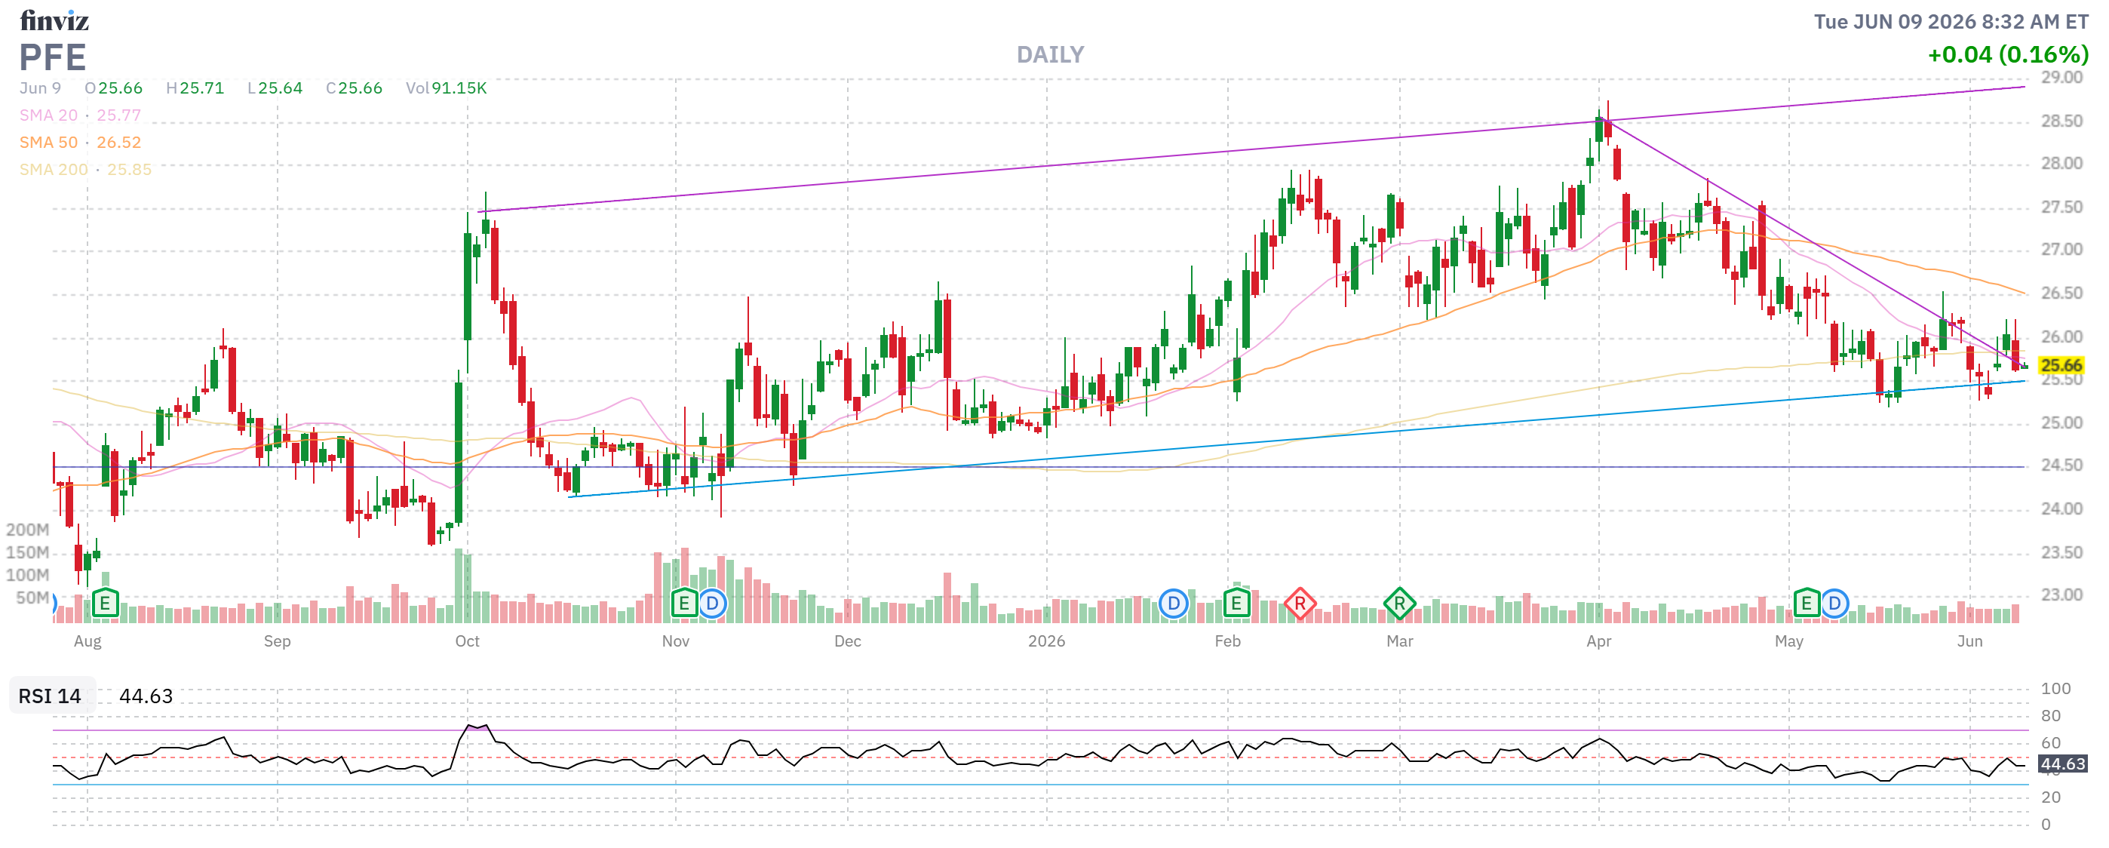Click the +0.04 (0.16%) change value

[x=2008, y=55]
